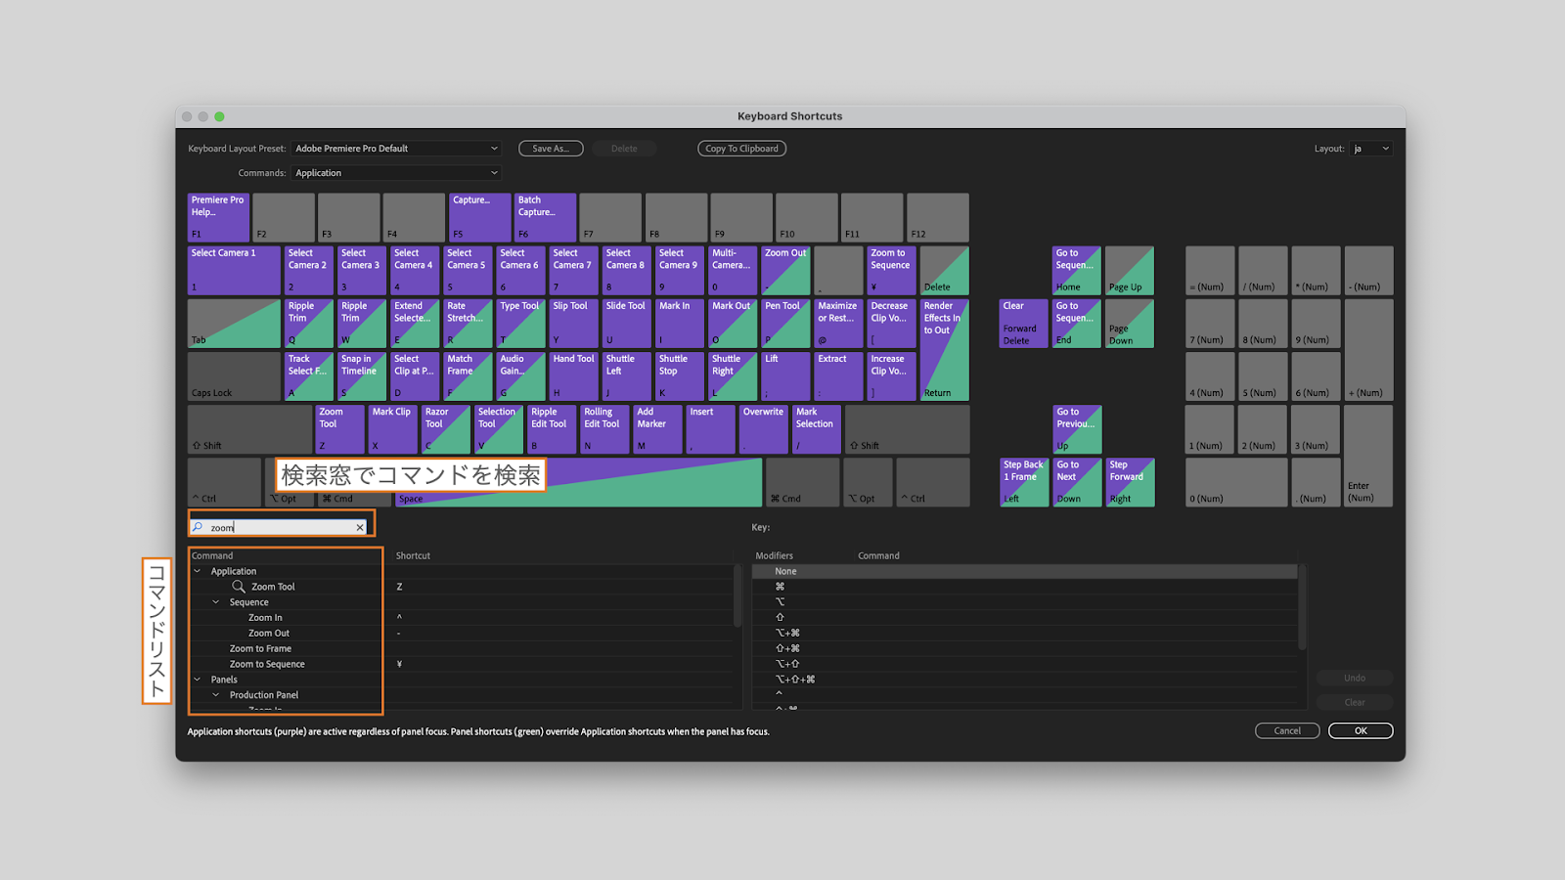Click the Space bar key
This screenshot has height=880, width=1565.
[x=579, y=482]
